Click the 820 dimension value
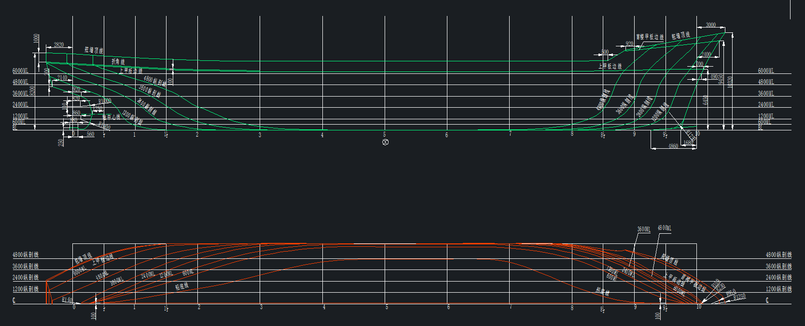This screenshot has height=326, width=805. (x=76, y=99)
